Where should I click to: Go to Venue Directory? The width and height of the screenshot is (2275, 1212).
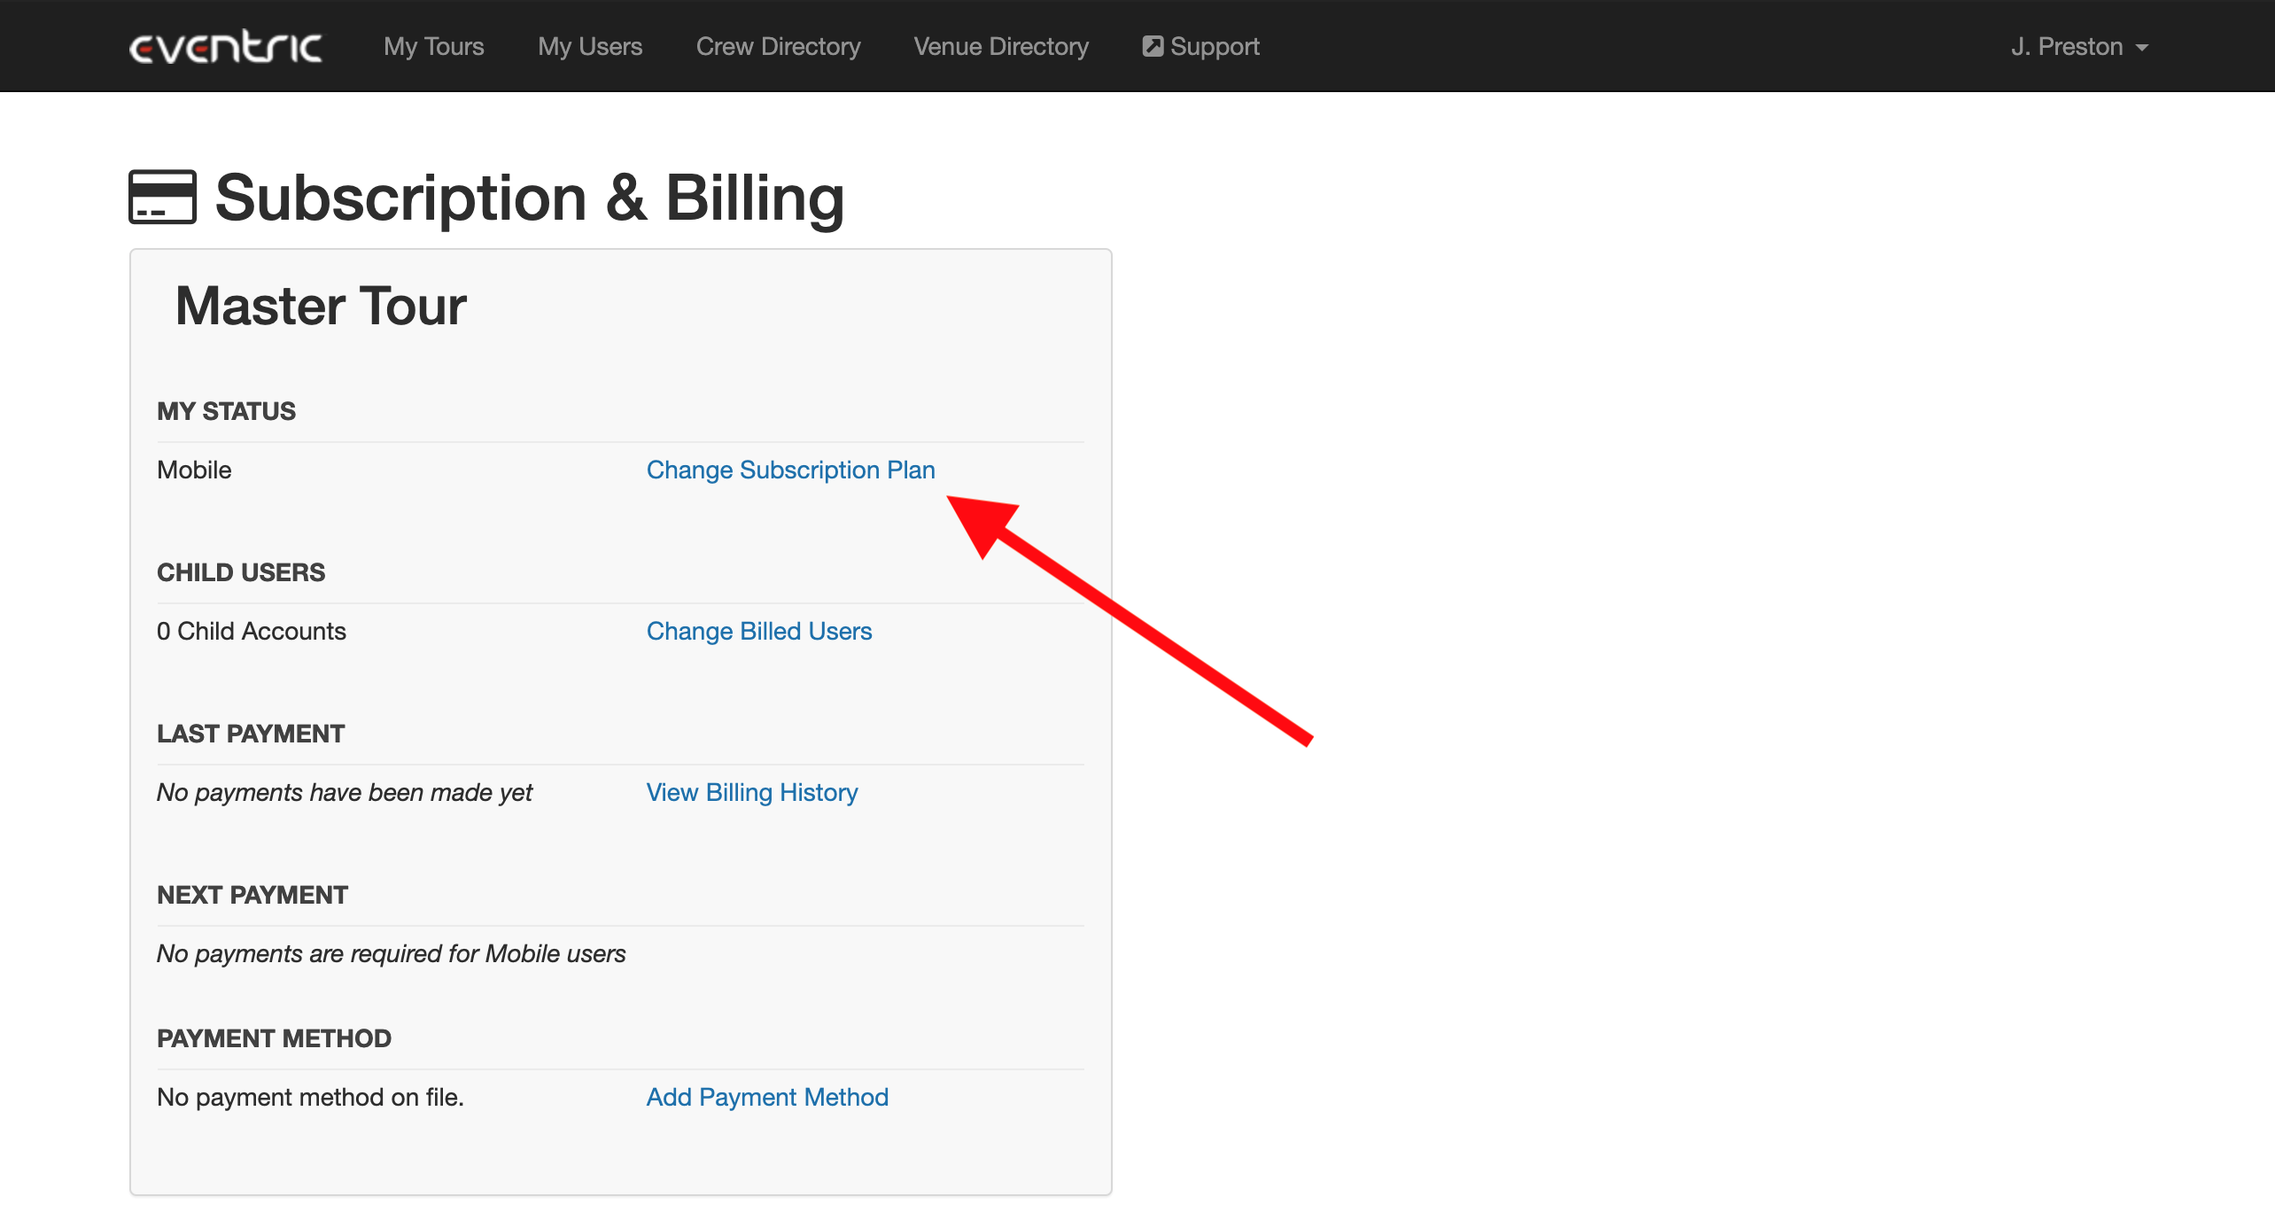[x=1001, y=46]
